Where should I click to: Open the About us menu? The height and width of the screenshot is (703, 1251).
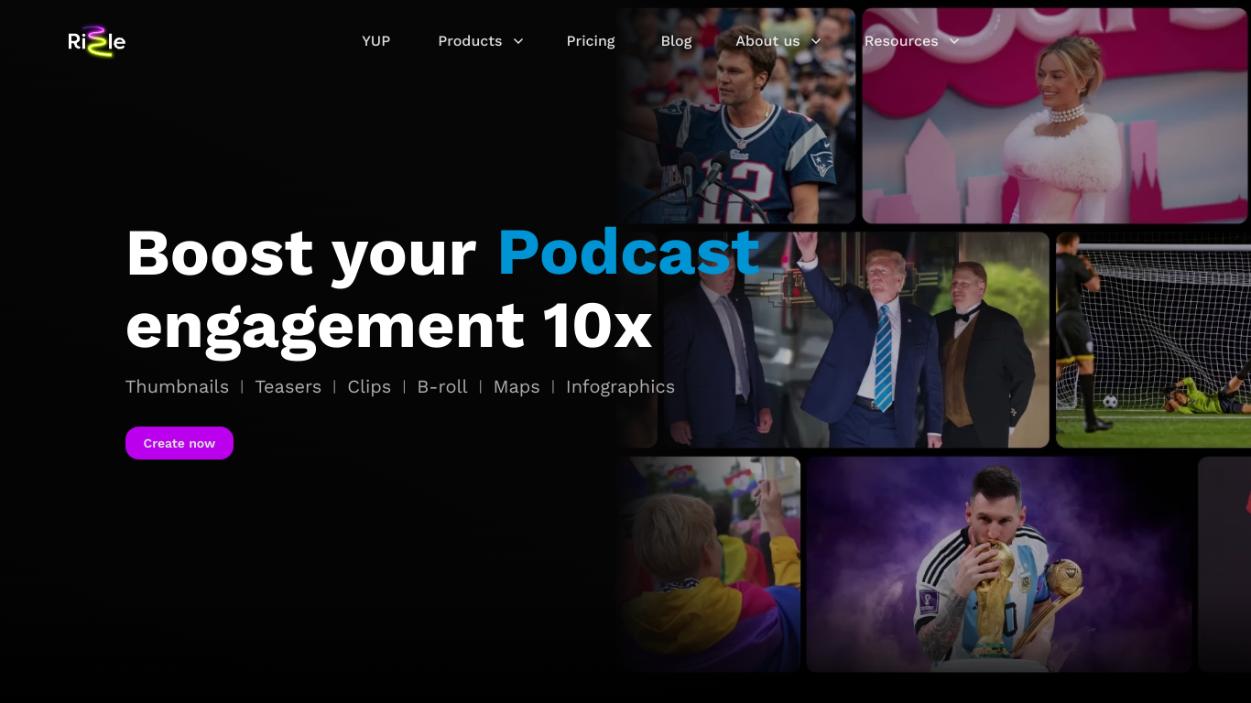[767, 41]
